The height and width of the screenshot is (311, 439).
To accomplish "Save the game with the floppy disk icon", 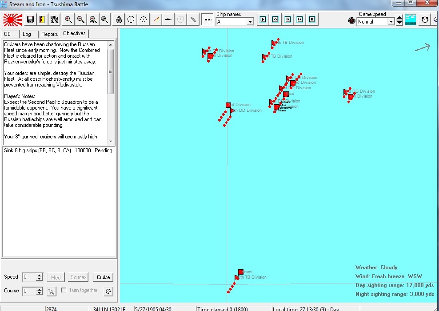I will (30, 20).
